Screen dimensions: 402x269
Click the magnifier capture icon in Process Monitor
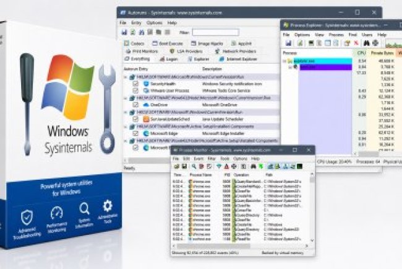[x=194, y=167]
